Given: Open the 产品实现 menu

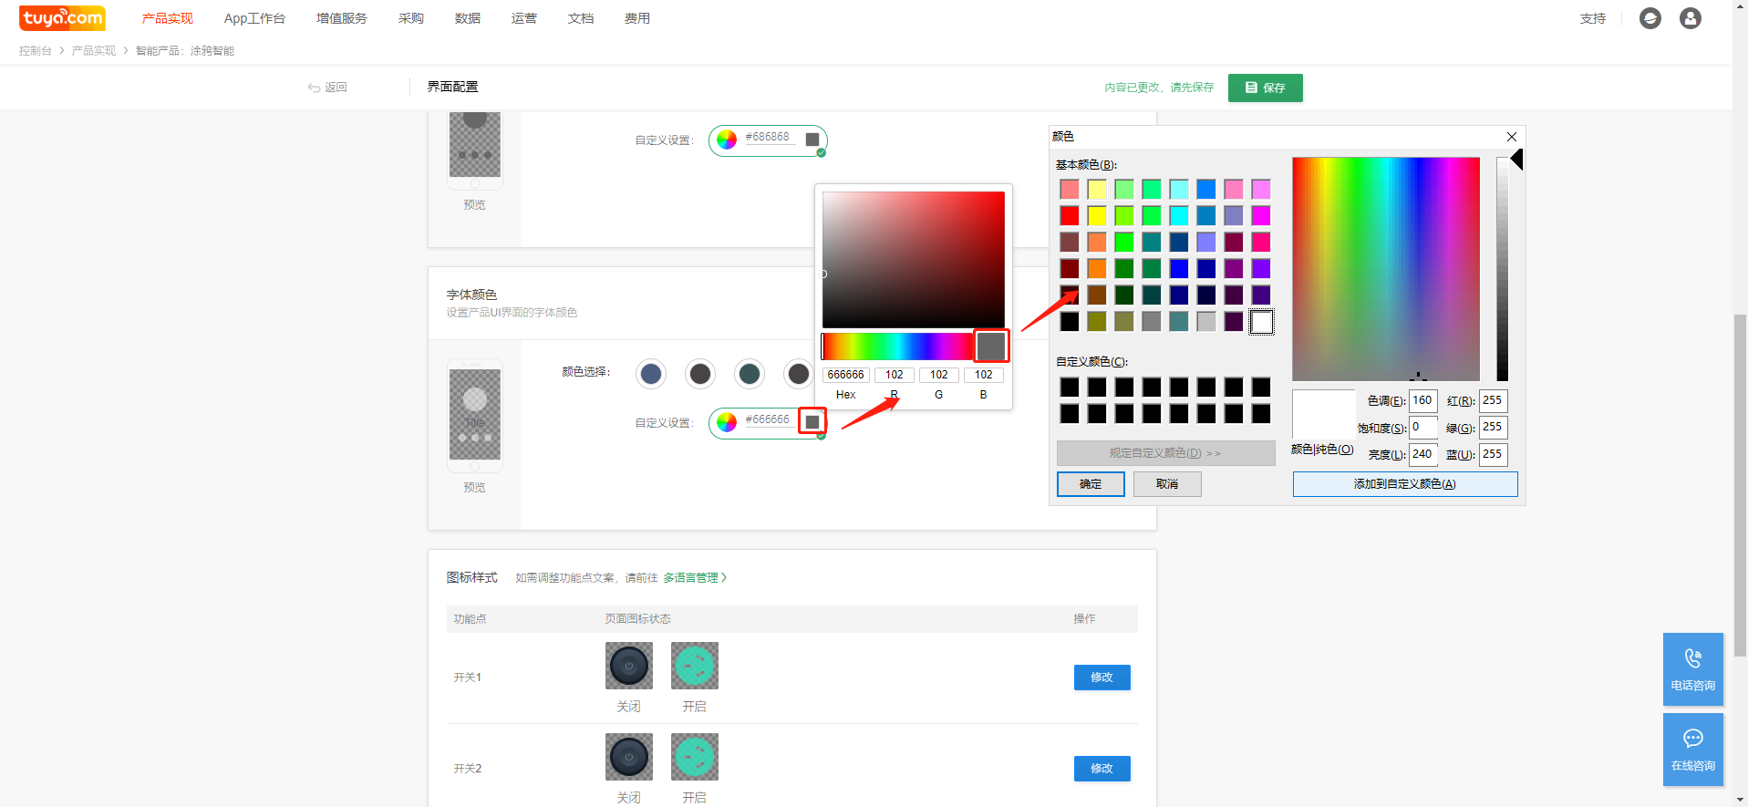Looking at the screenshot, I should [x=168, y=18].
